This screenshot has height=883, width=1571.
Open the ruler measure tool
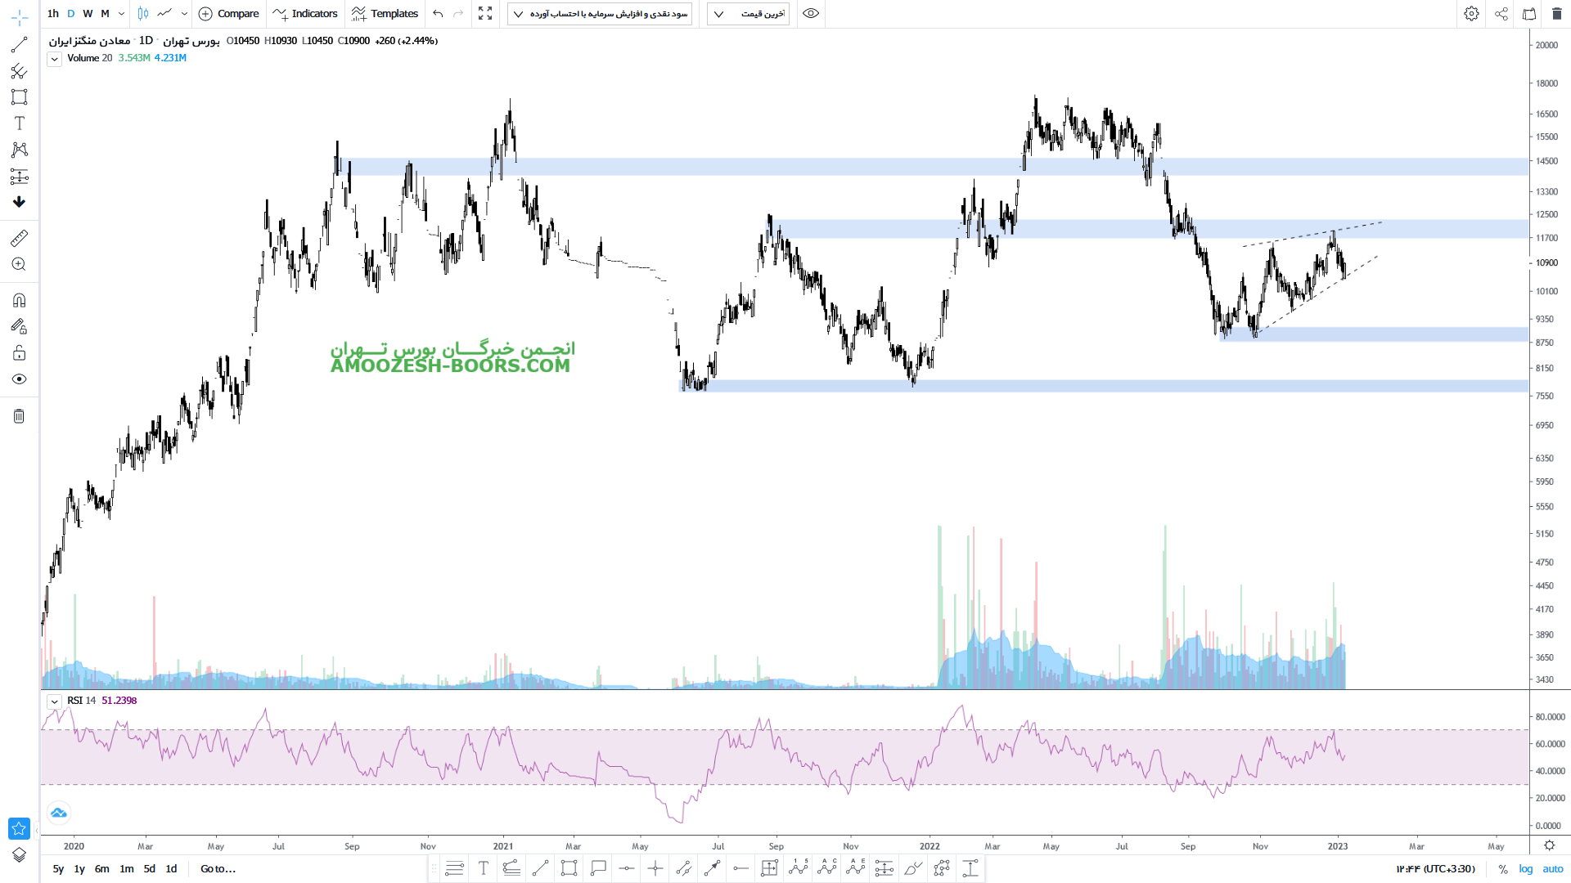pos(19,238)
